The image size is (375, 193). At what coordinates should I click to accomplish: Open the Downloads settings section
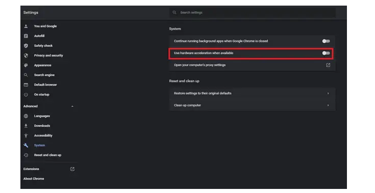[42, 126]
